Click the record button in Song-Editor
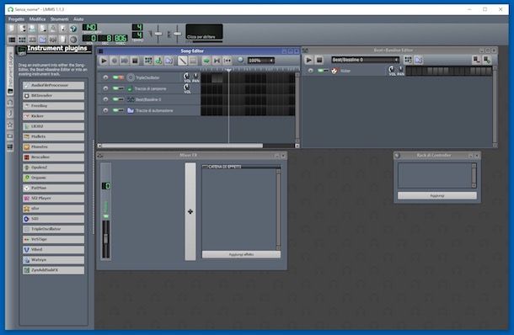 (114, 61)
